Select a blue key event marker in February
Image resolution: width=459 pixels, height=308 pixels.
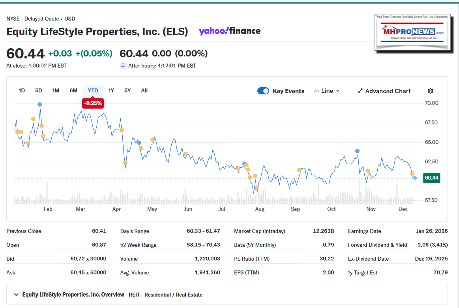39,104
